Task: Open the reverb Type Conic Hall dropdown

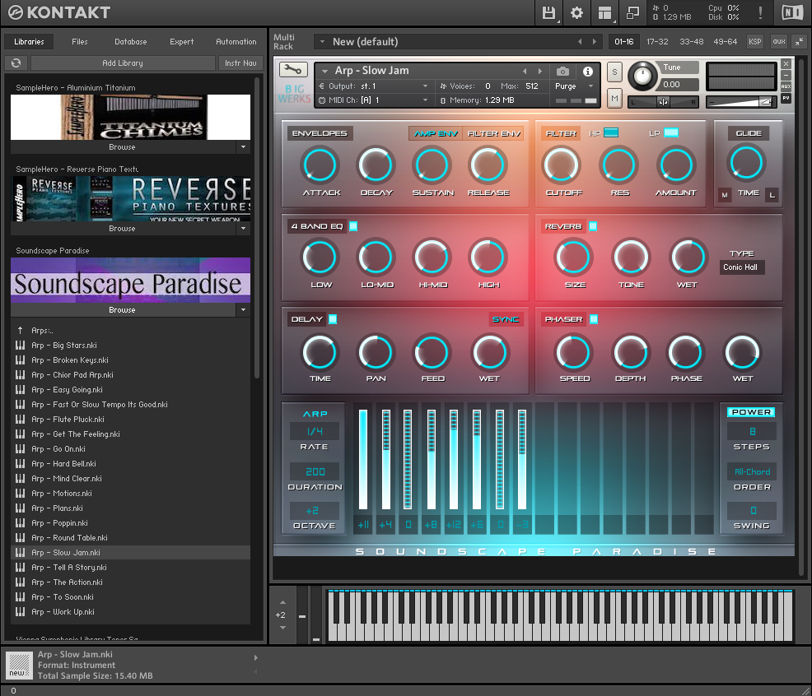Action: (740, 267)
